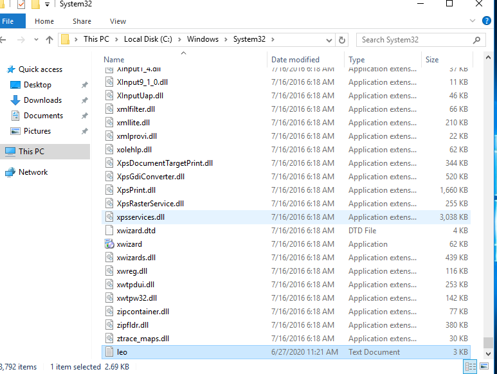Viewport: 497px width, 374px height.
Task: Open Documents in Quick access
Action: (x=44, y=116)
